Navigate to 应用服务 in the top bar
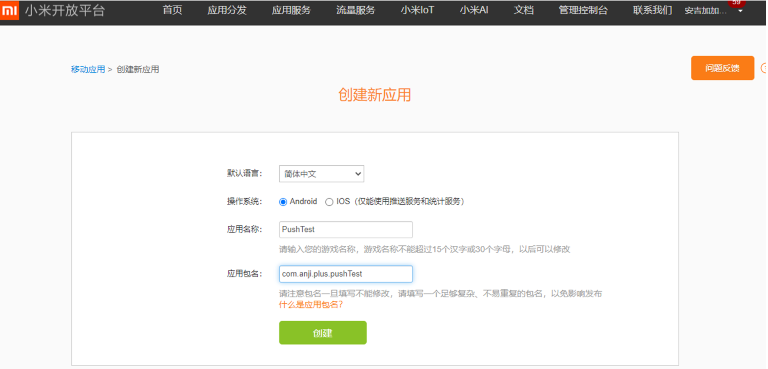This screenshot has width=768, height=369. click(291, 10)
